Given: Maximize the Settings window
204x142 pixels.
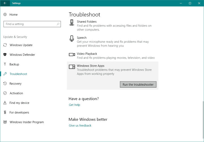Looking at the screenshot, I should [190, 3].
